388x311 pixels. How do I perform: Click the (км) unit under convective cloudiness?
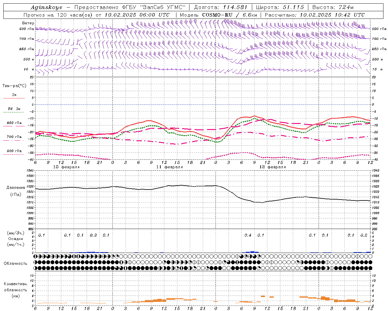[15, 296]
